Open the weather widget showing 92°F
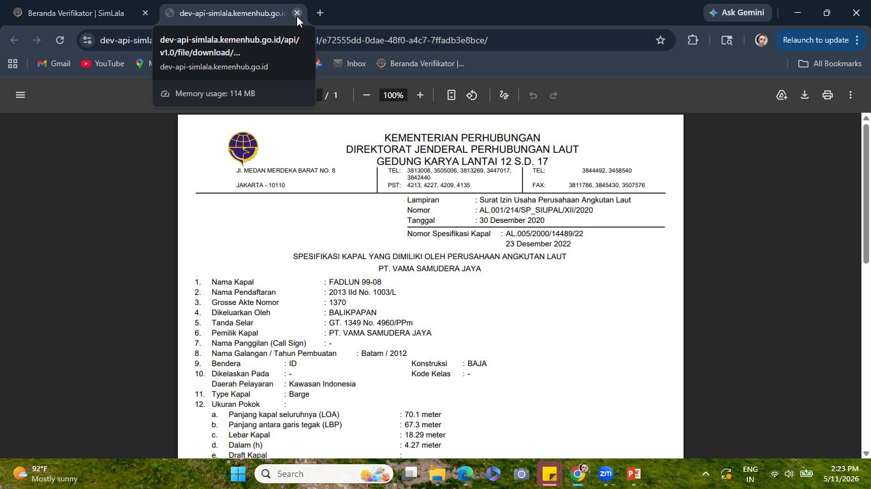This screenshot has height=489, width=871. click(46, 474)
